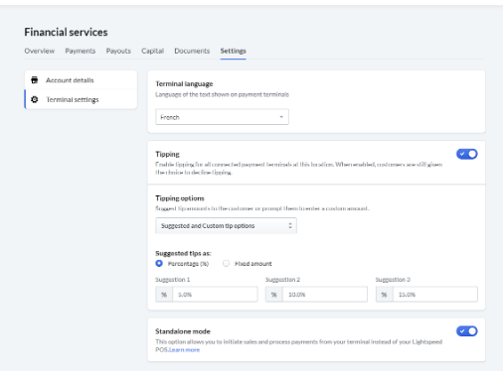Disable the Tipping toggle
The height and width of the screenshot is (371, 503).
coord(466,154)
